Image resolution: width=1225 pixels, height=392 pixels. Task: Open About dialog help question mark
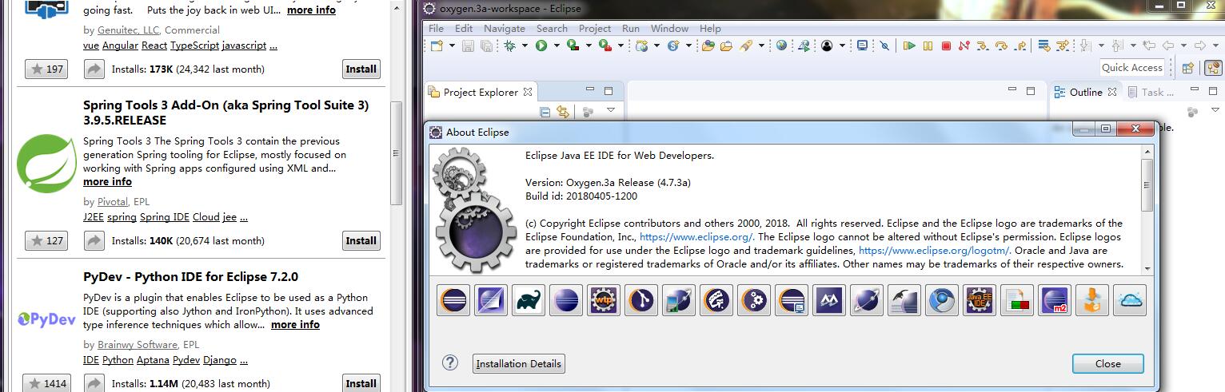pyautogui.click(x=450, y=363)
